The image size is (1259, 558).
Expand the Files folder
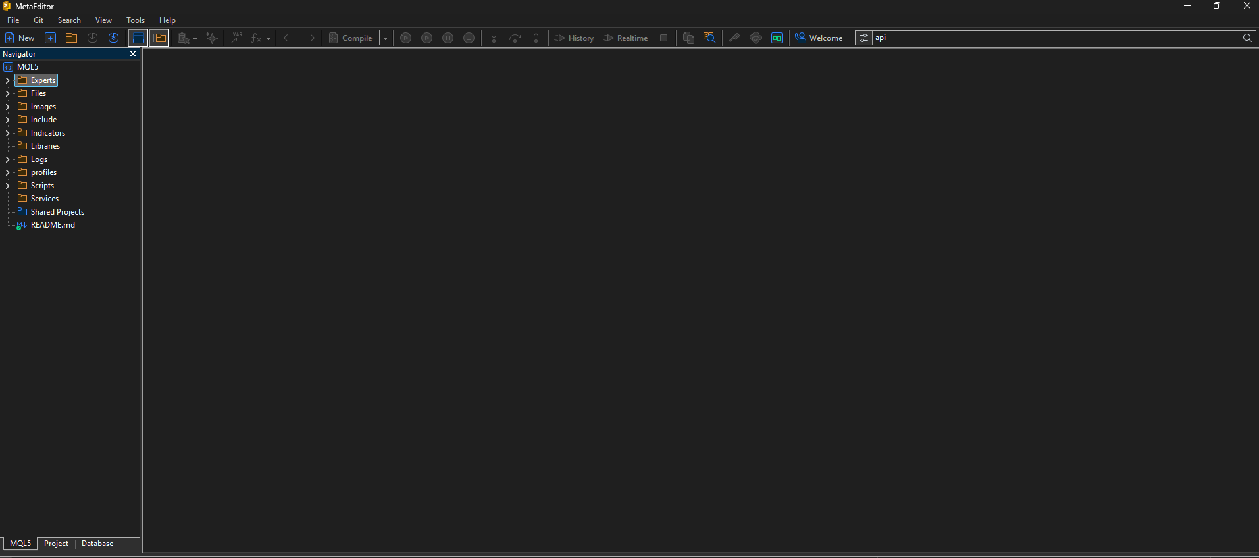(7, 93)
